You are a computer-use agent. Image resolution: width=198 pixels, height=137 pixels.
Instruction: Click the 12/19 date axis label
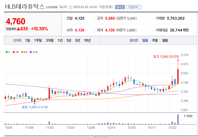[x=111, y=128]
